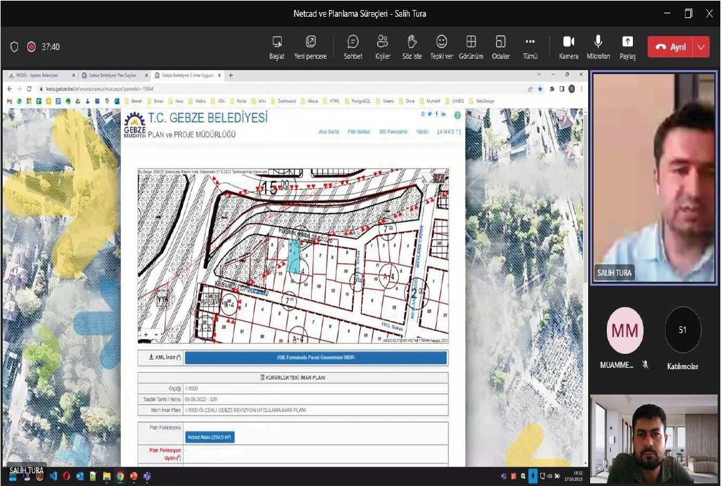Mute or unmute the Mikrofon
The width and height of the screenshot is (721, 486).
tap(597, 47)
